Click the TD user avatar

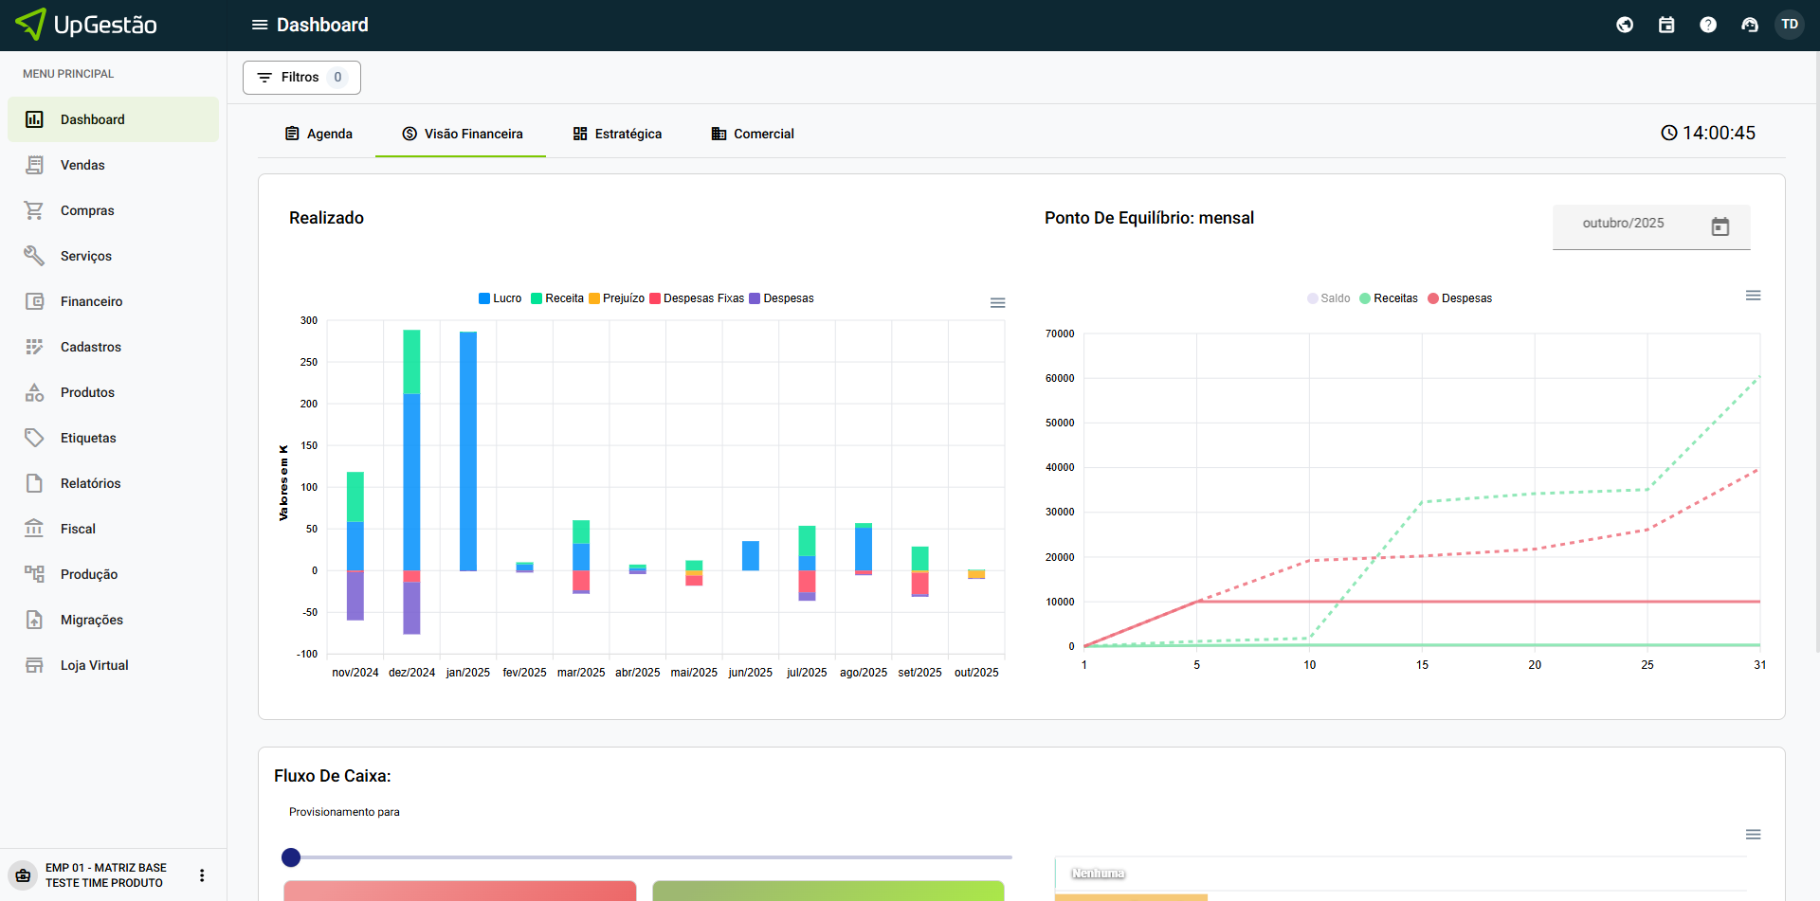click(x=1790, y=25)
